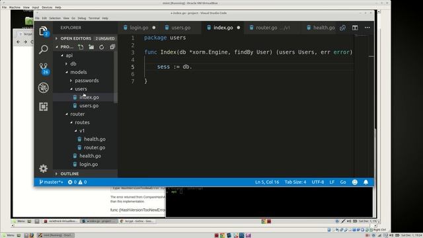Open notifications bell in status bar
This screenshot has width=423, height=238.
(x=365, y=182)
